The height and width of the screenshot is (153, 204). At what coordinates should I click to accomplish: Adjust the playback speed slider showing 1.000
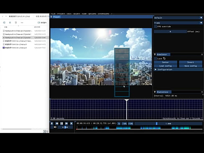tap(168, 124)
